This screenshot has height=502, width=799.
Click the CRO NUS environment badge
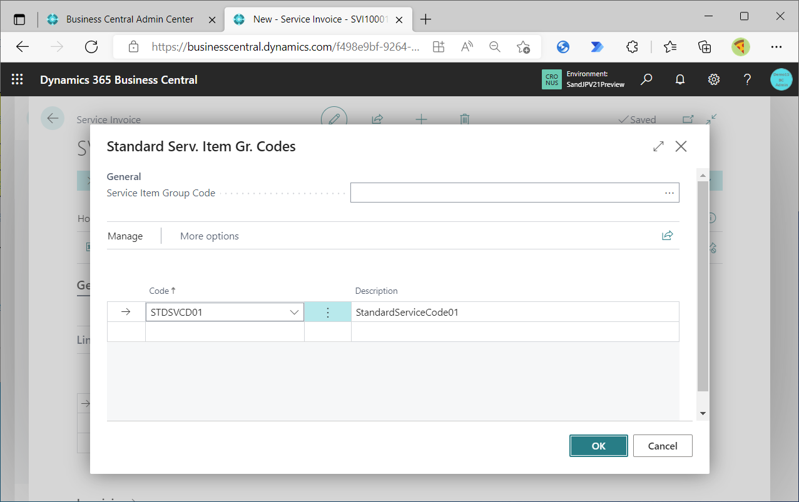click(x=551, y=79)
